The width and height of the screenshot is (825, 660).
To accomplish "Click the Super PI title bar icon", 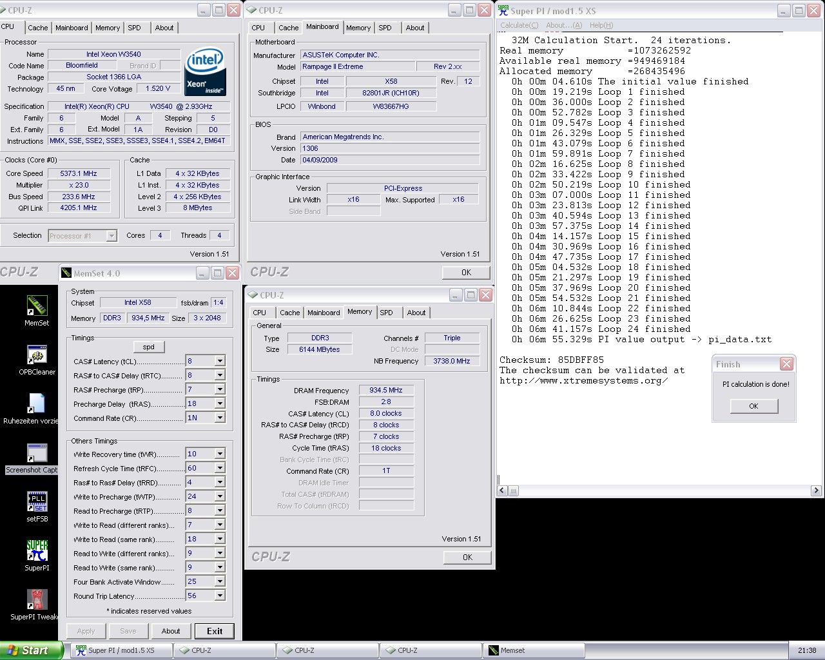I will point(503,10).
